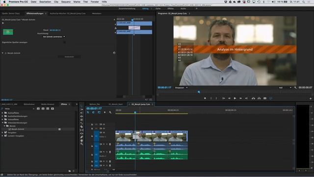
Task: Select the Pen tool in tools panel
Action: coord(81,137)
